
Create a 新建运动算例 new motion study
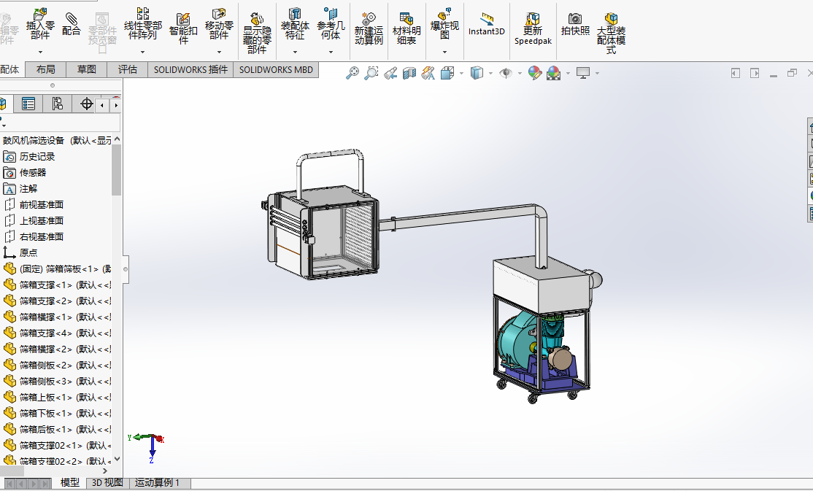pos(369,28)
